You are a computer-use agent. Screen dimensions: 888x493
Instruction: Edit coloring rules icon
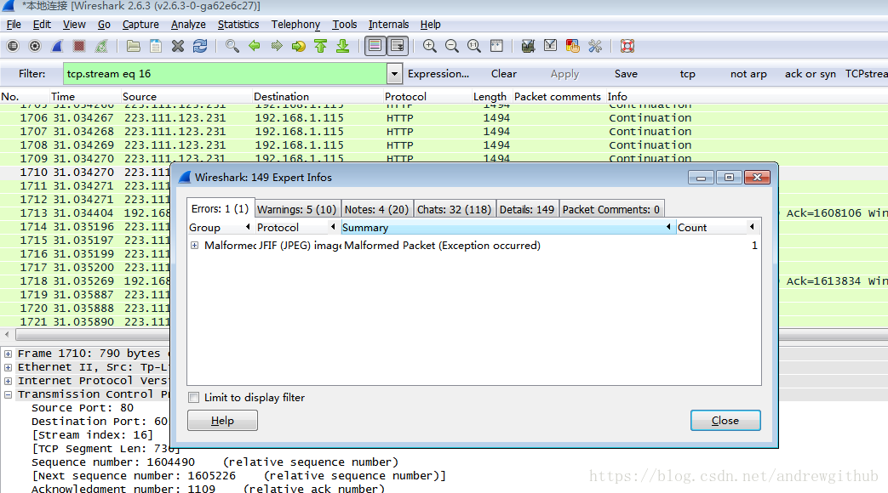click(x=572, y=46)
